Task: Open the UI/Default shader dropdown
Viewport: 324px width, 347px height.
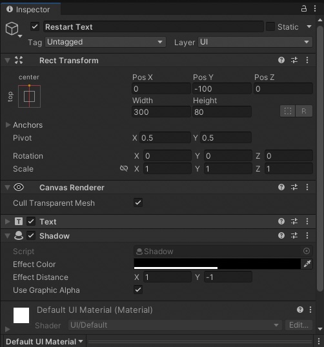Action: coord(175,325)
